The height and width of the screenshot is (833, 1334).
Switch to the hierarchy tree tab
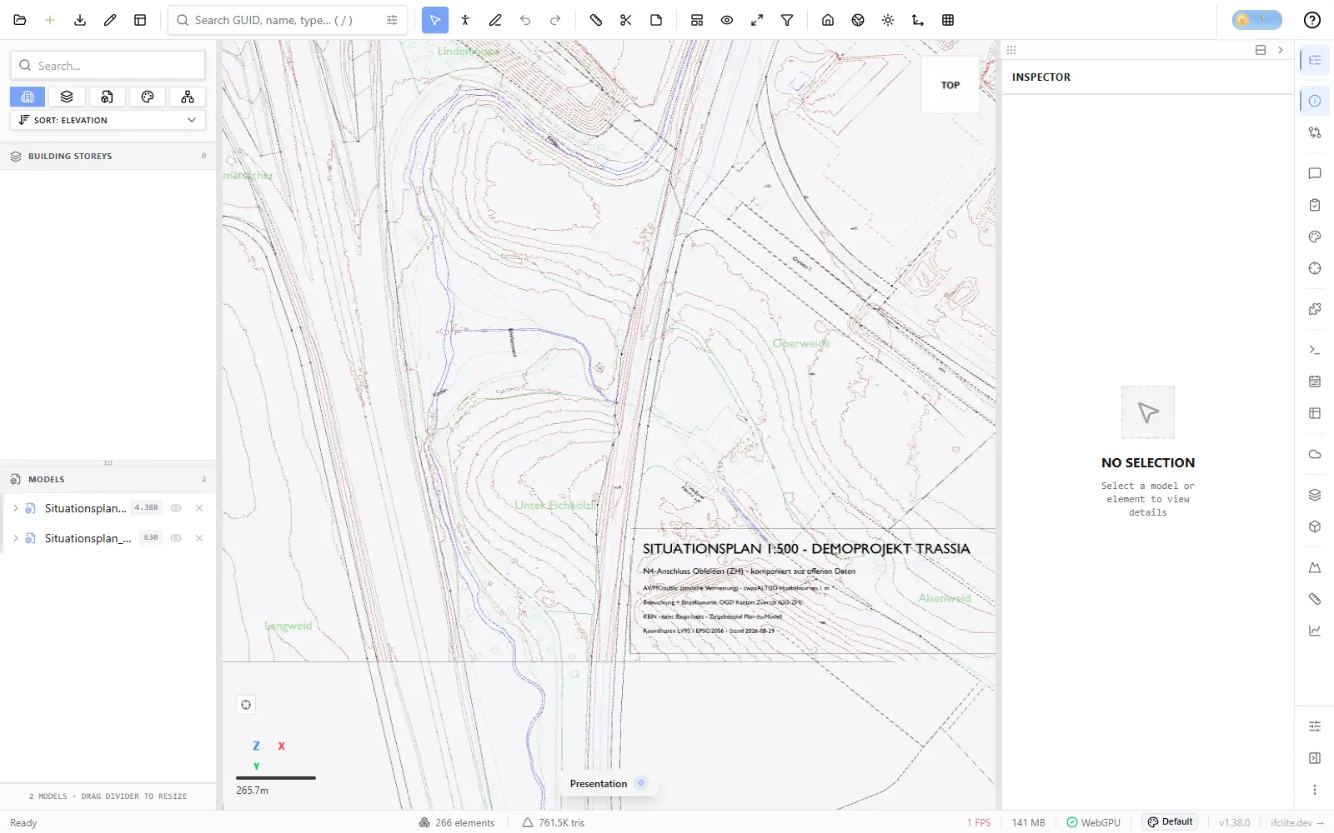[x=188, y=97]
